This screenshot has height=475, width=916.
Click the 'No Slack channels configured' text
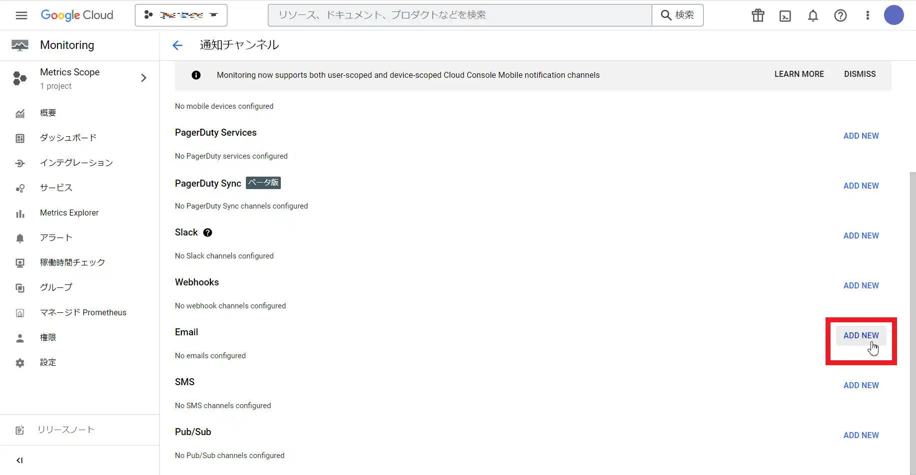tap(224, 256)
